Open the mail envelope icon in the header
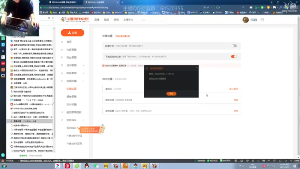The width and height of the screenshot is (300, 169). coord(262,20)
